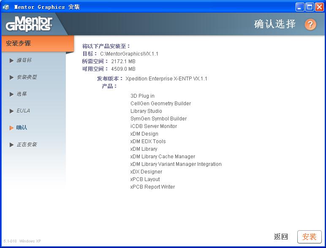Click the 发布版本 label
This screenshot has height=248, width=326.
[110, 79]
